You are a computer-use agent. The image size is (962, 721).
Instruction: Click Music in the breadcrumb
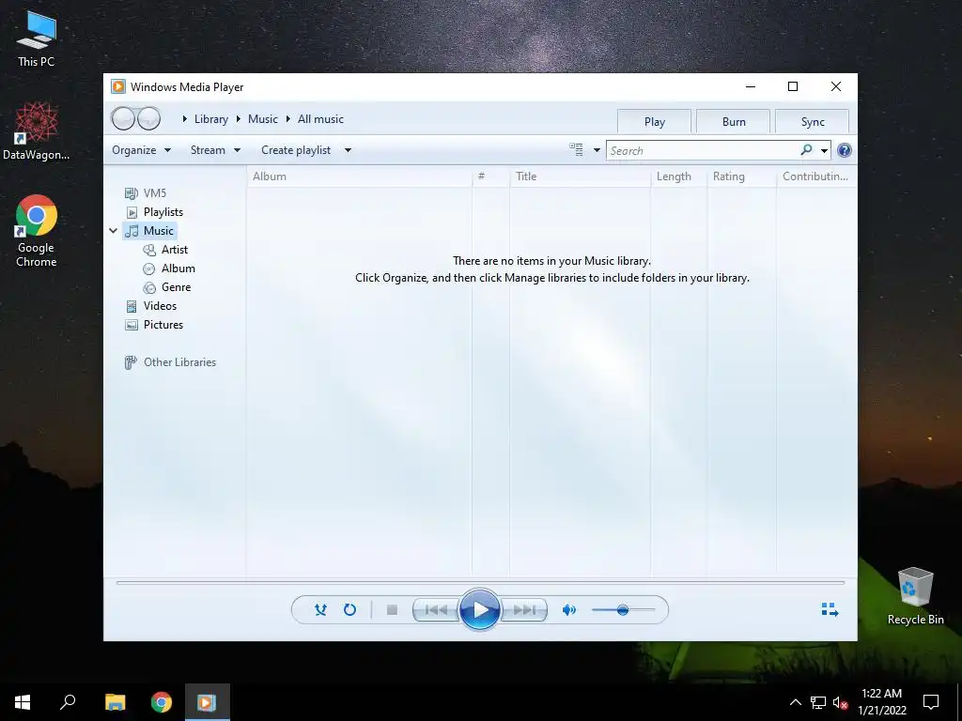point(263,119)
